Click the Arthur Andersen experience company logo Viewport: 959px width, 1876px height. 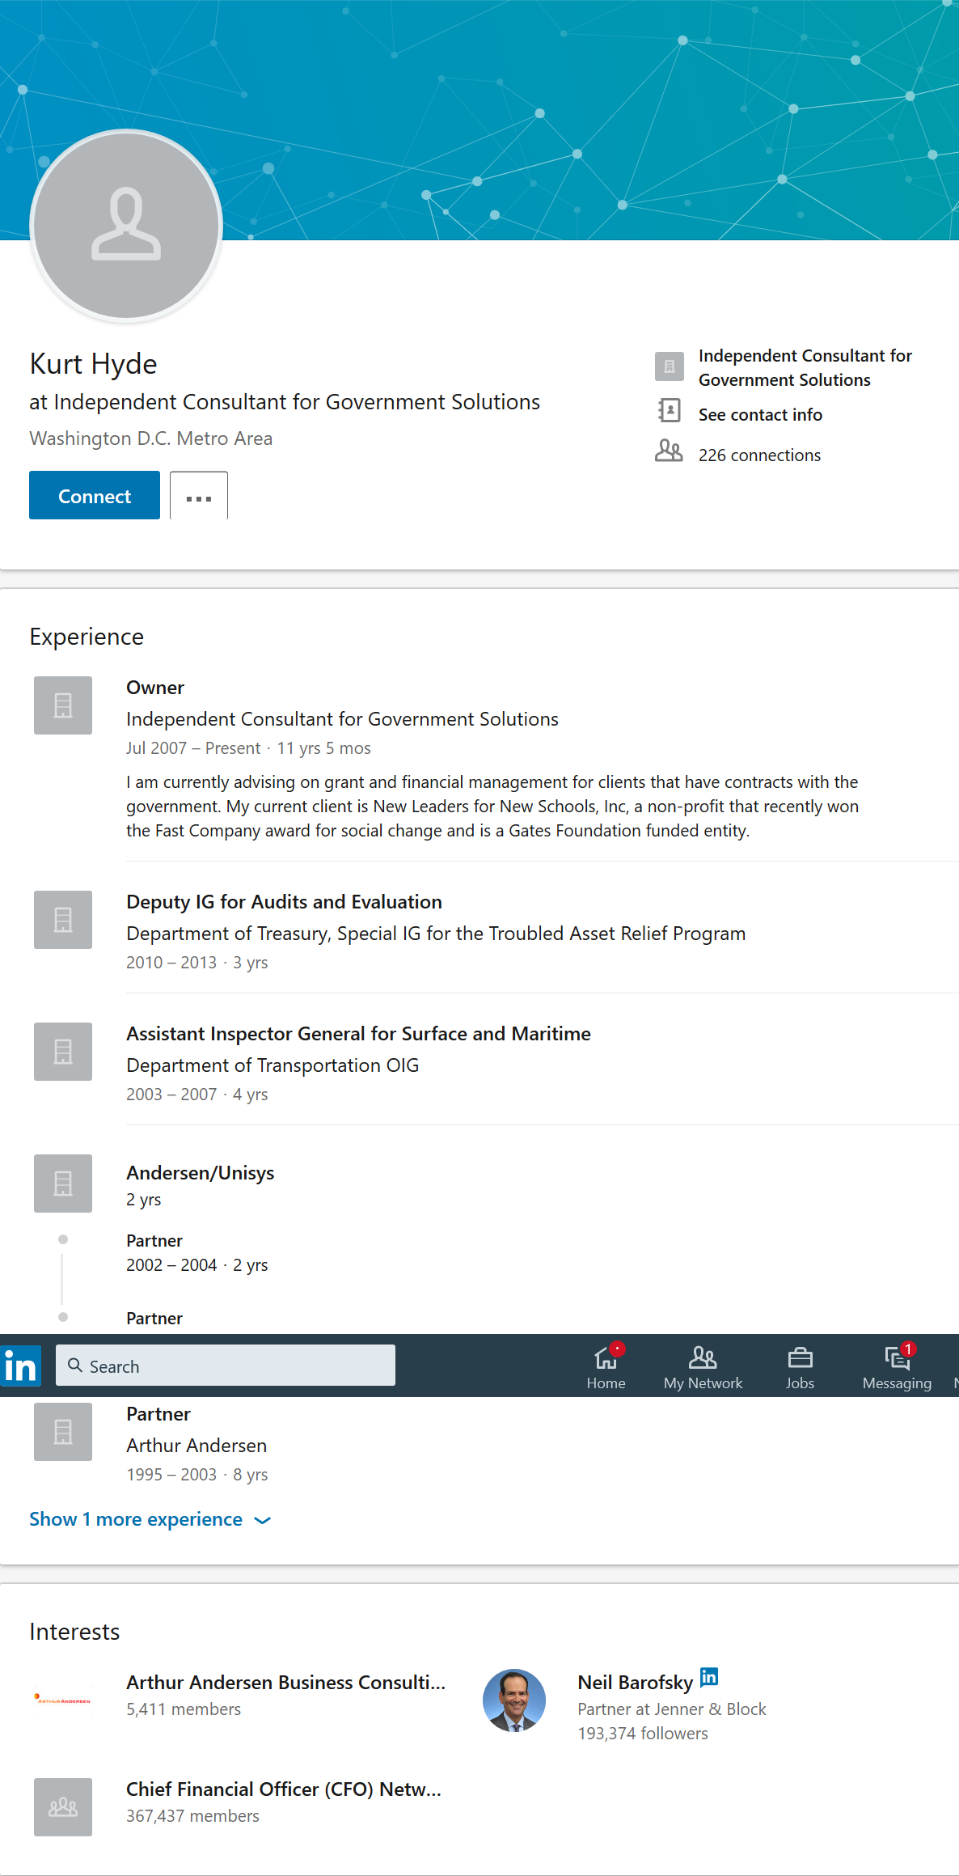pos(63,1432)
